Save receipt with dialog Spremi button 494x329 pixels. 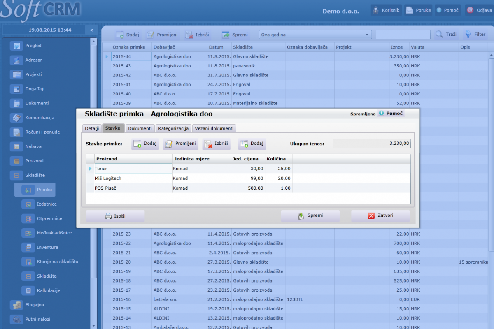pyautogui.click(x=310, y=216)
